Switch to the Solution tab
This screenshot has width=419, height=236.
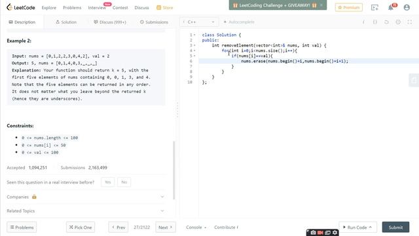pos(66,22)
